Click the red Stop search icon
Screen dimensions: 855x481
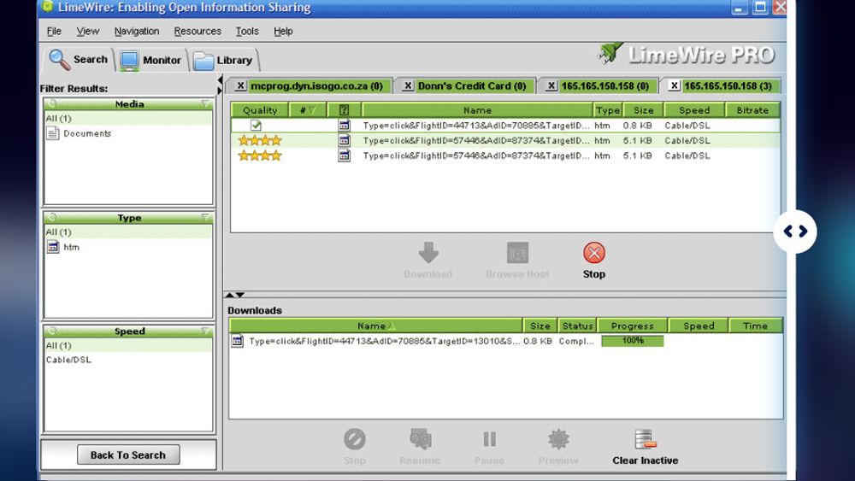coord(594,253)
